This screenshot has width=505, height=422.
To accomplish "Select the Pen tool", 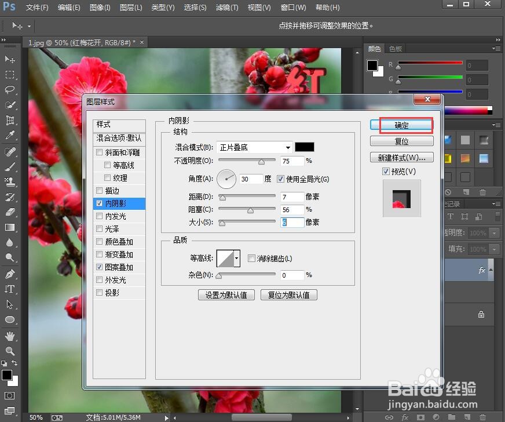I will click(10, 274).
